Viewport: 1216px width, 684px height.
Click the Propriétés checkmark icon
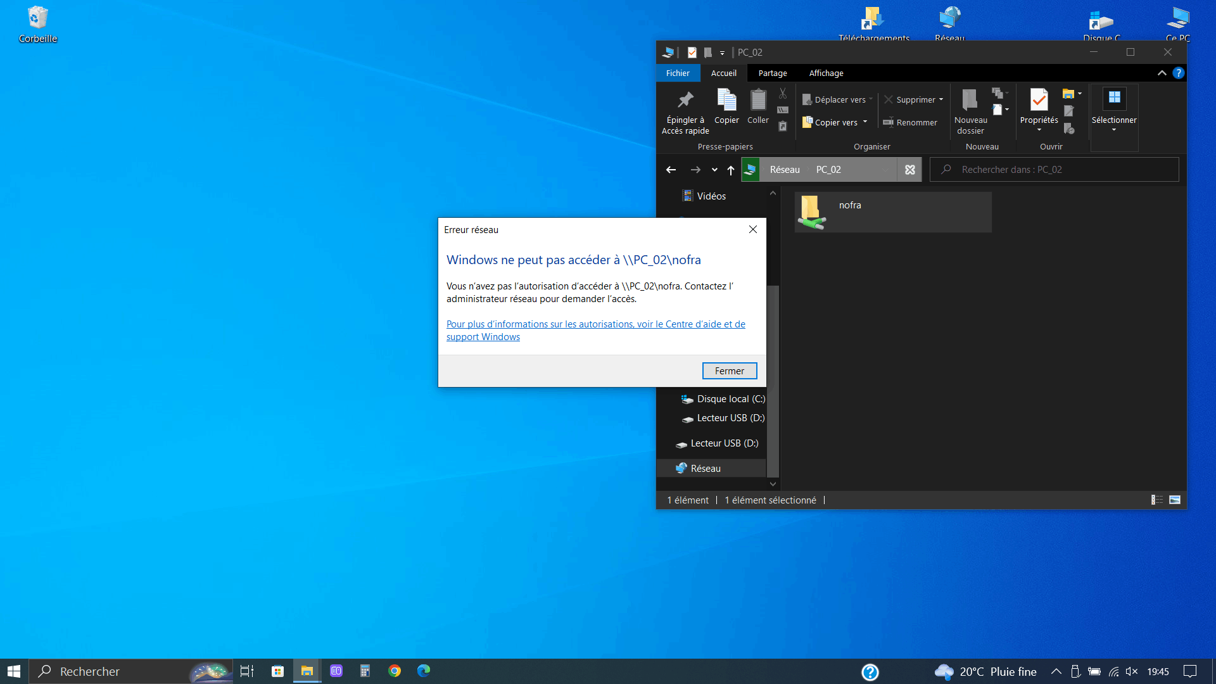[1039, 100]
